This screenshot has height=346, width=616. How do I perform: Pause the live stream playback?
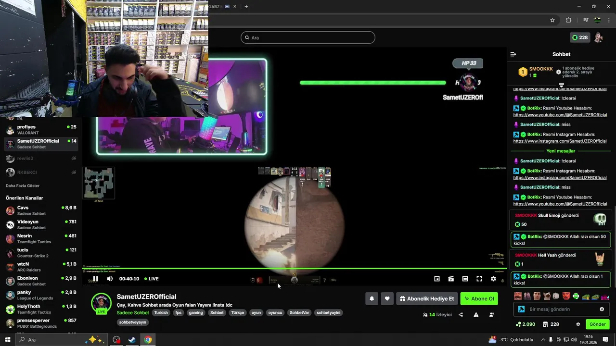pyautogui.click(x=95, y=279)
